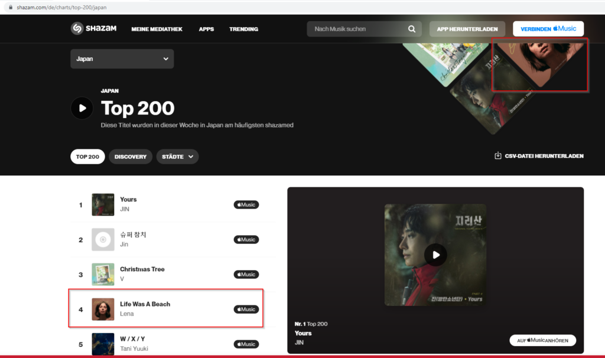Play the Yours preview on album art

point(435,255)
